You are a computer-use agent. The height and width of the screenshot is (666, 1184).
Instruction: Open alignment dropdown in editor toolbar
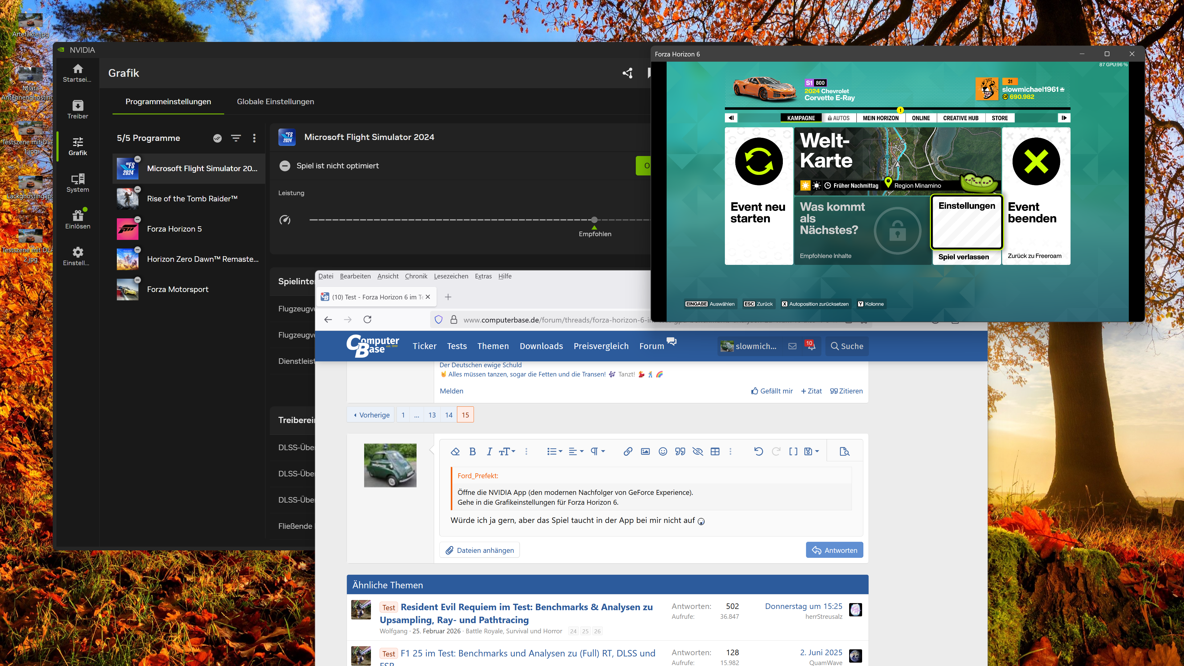click(576, 451)
